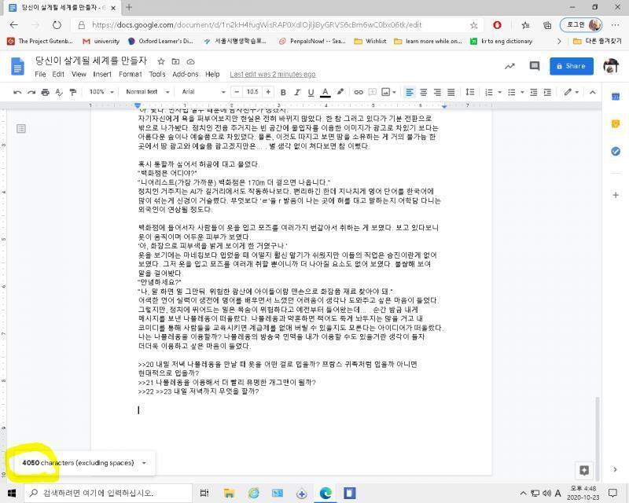This screenshot has height=503, width=629.
Task: Select left align
Action: (x=409, y=92)
